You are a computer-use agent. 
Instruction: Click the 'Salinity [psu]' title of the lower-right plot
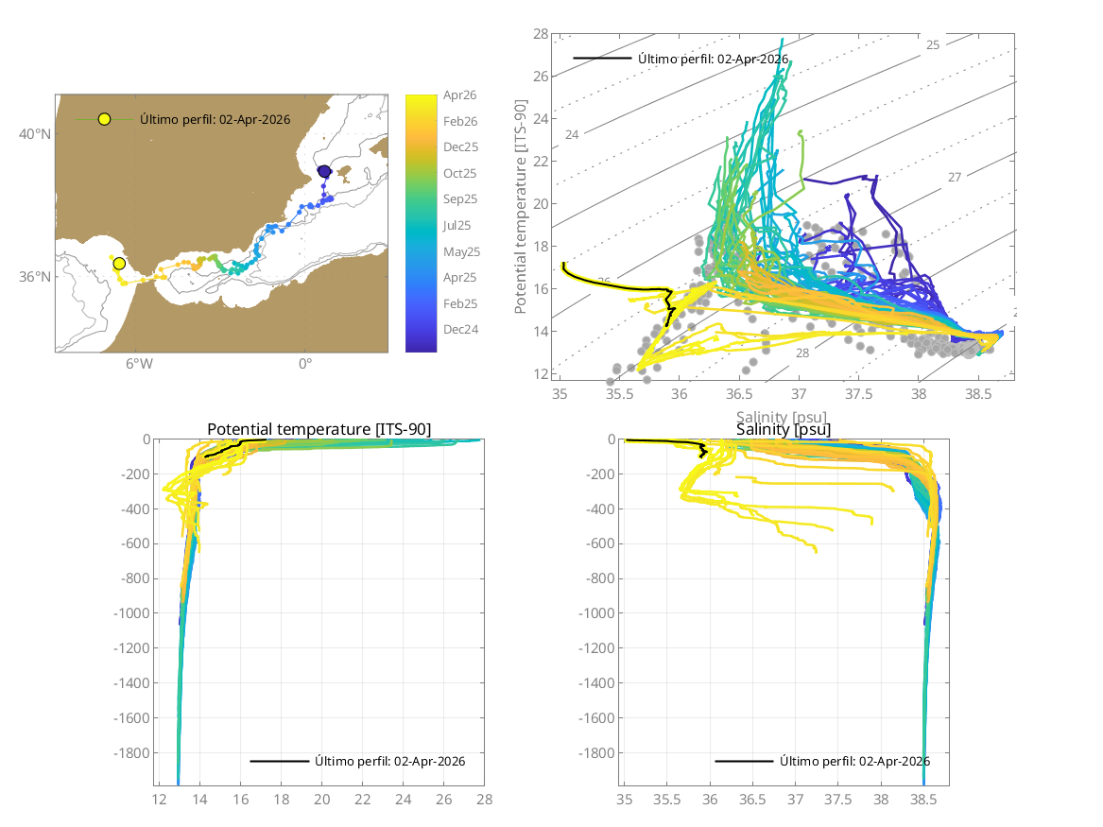[784, 430]
